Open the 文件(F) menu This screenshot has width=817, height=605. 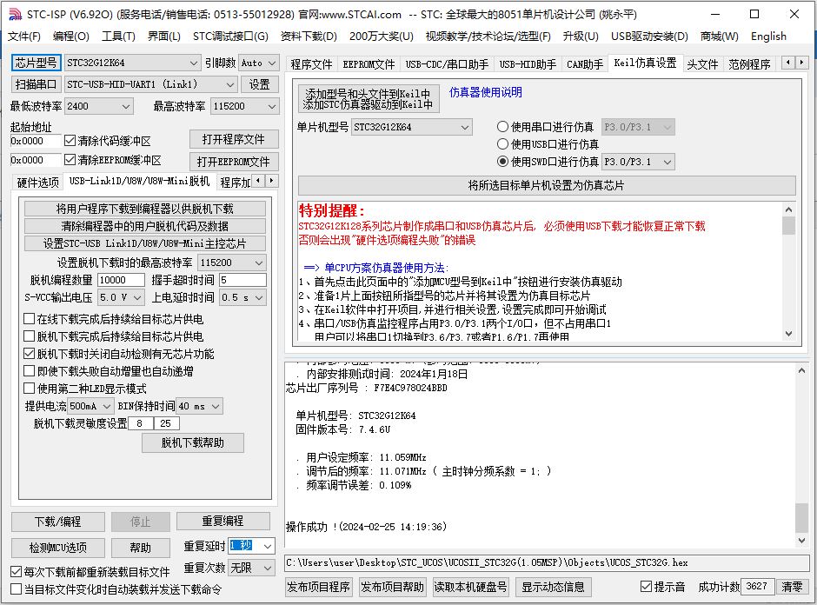24,37
